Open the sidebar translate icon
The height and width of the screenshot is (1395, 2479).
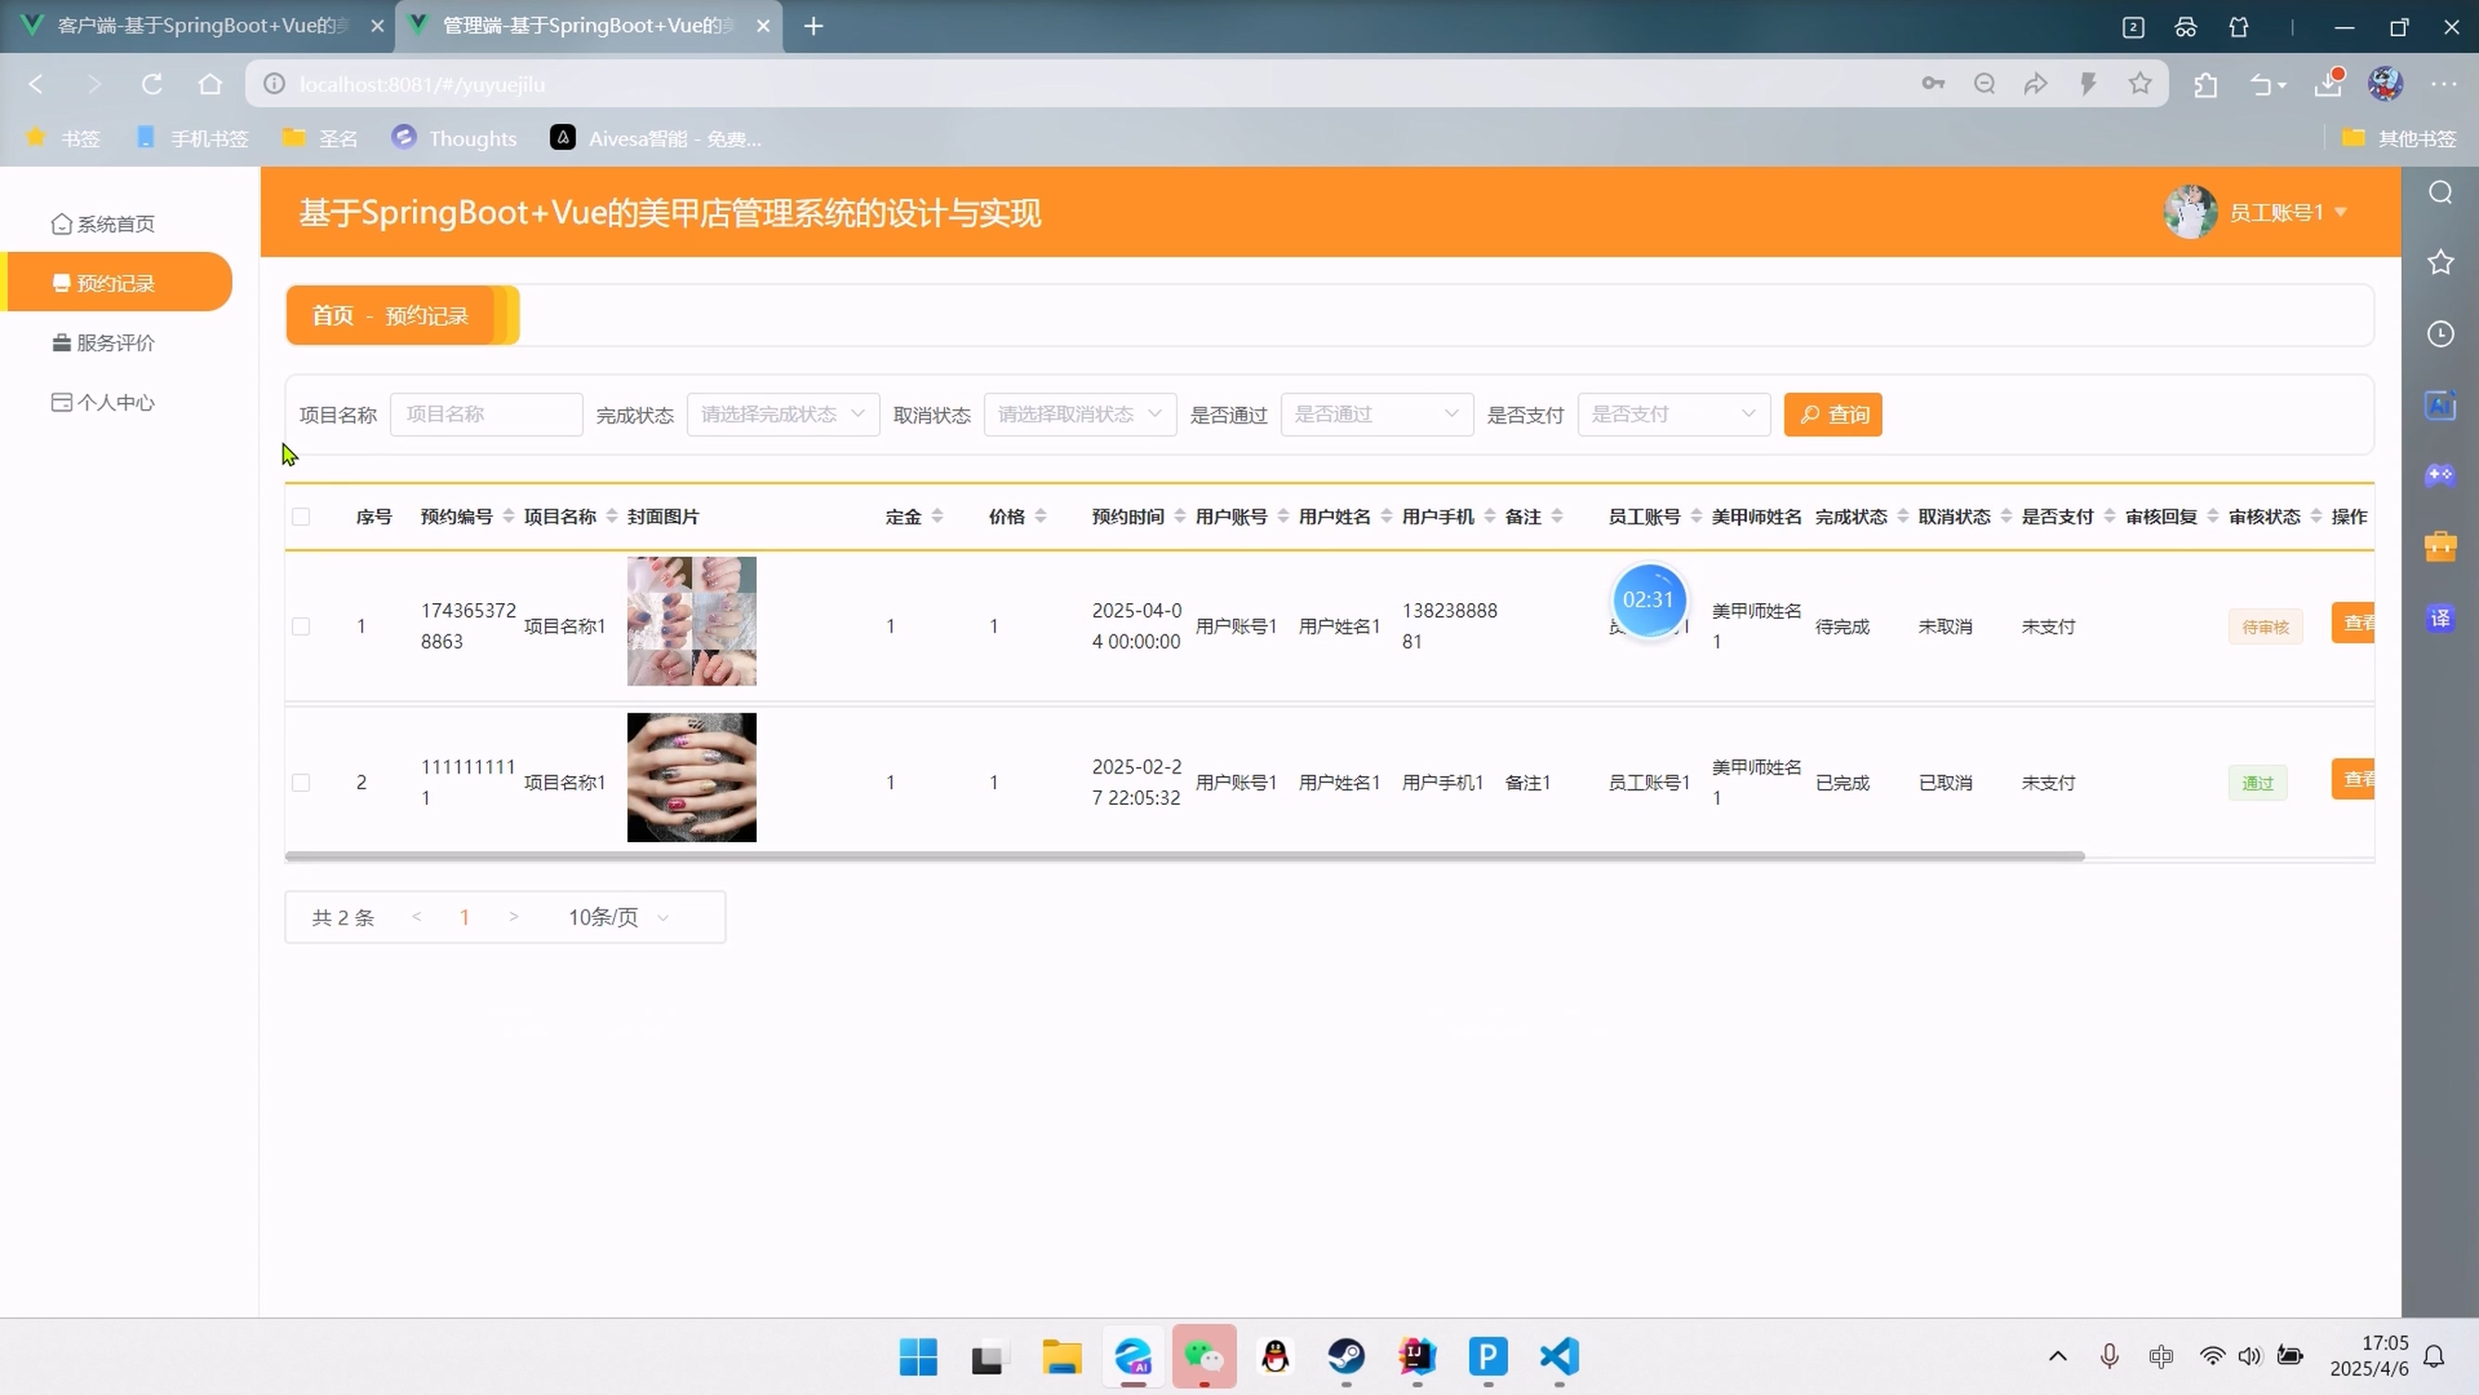tap(2439, 618)
